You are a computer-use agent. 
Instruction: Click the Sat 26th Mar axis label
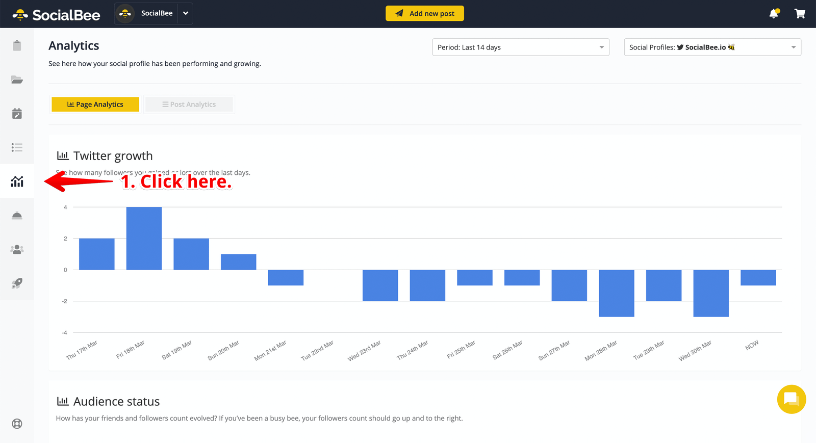click(x=507, y=350)
